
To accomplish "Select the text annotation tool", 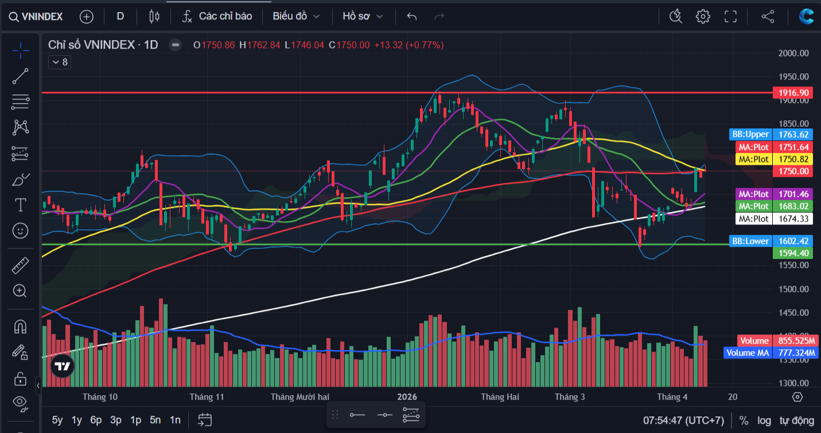I will coord(21,204).
